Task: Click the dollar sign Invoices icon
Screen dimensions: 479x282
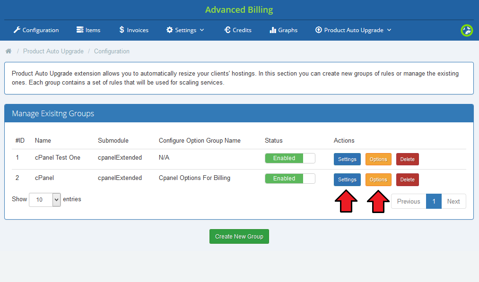Action: coord(122,30)
